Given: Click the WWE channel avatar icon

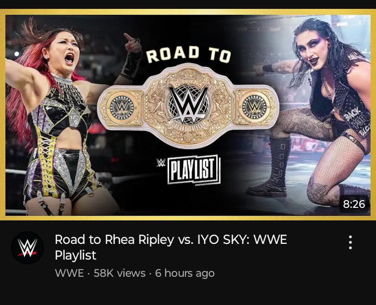Looking at the screenshot, I should (x=27, y=248).
